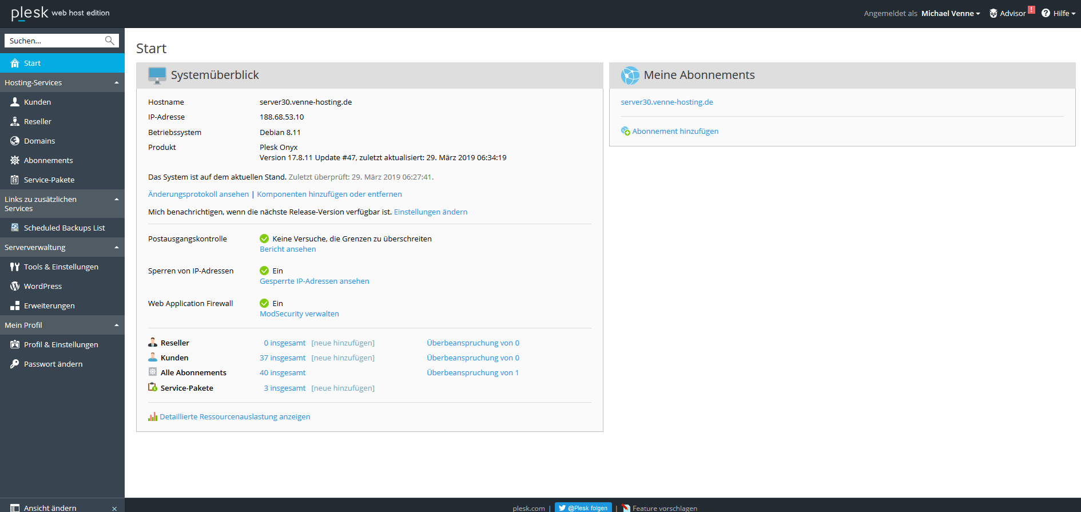
Task: Click the red Advisor notification badge
Action: (x=1031, y=9)
